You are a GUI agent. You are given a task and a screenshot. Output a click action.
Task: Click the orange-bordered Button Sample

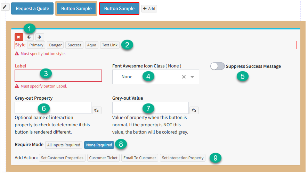pos(76,8)
